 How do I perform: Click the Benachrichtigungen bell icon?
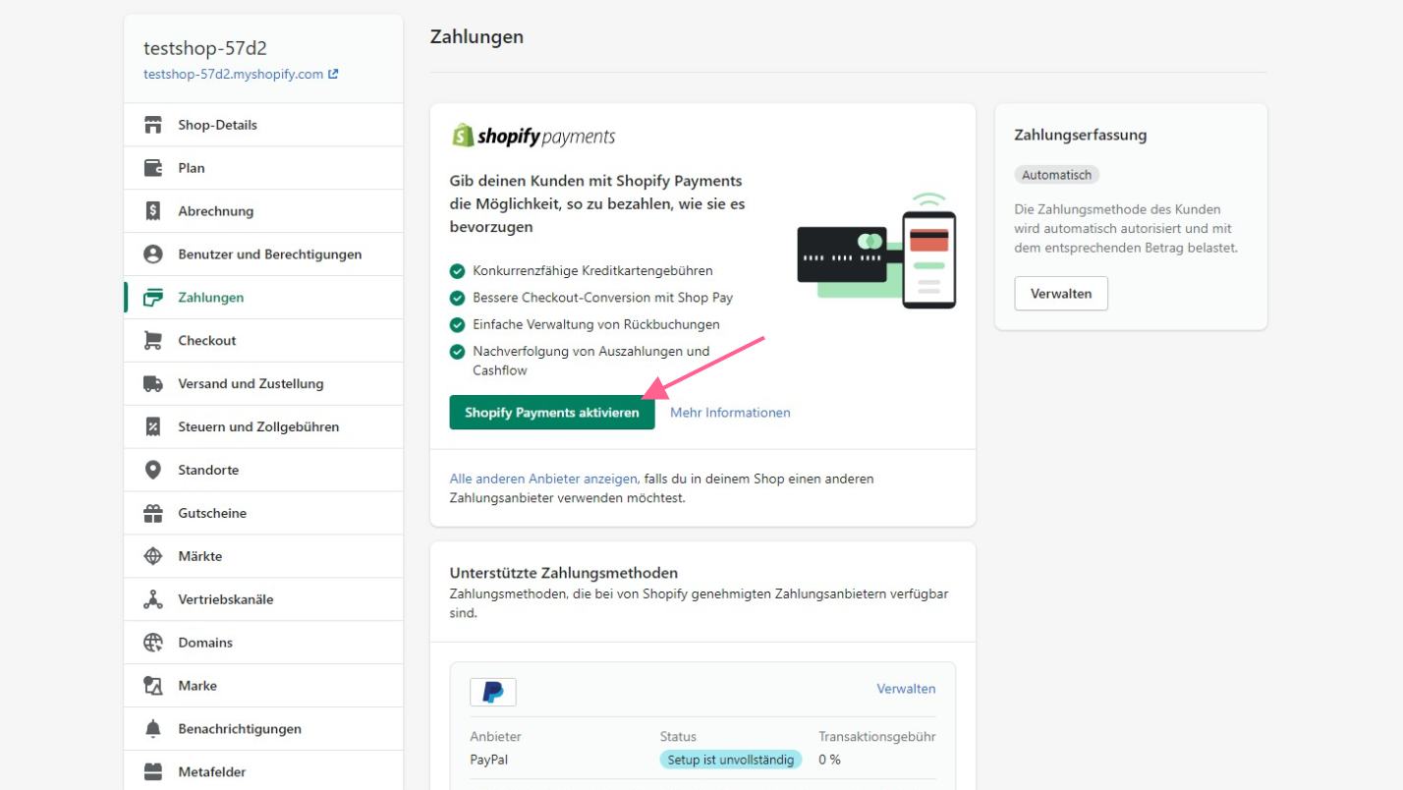(152, 729)
